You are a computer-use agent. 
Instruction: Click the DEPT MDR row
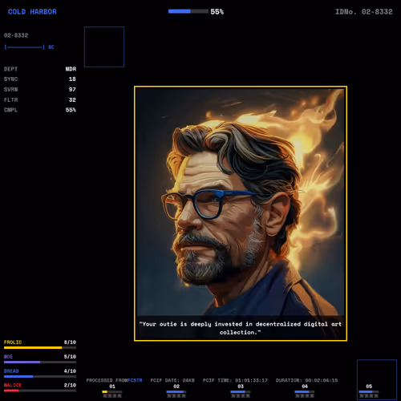pyautogui.click(x=40, y=69)
